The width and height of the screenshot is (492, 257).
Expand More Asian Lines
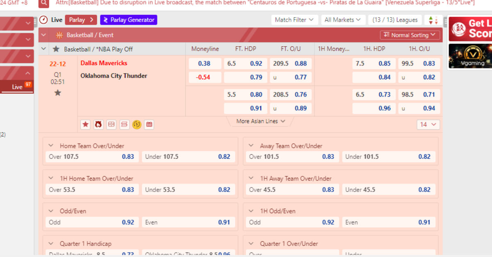(x=261, y=121)
